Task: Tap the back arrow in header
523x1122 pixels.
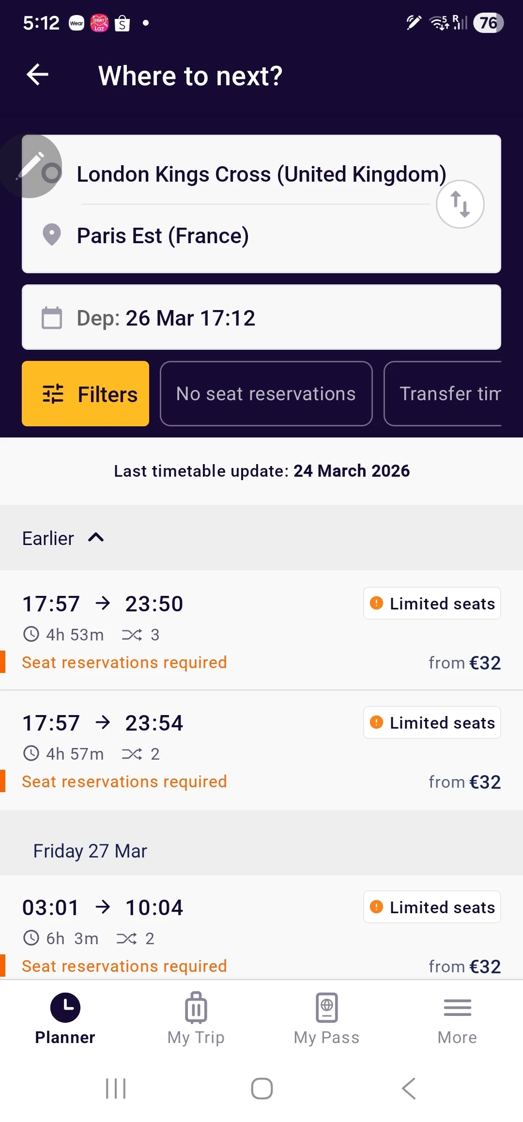Action: 37,75
